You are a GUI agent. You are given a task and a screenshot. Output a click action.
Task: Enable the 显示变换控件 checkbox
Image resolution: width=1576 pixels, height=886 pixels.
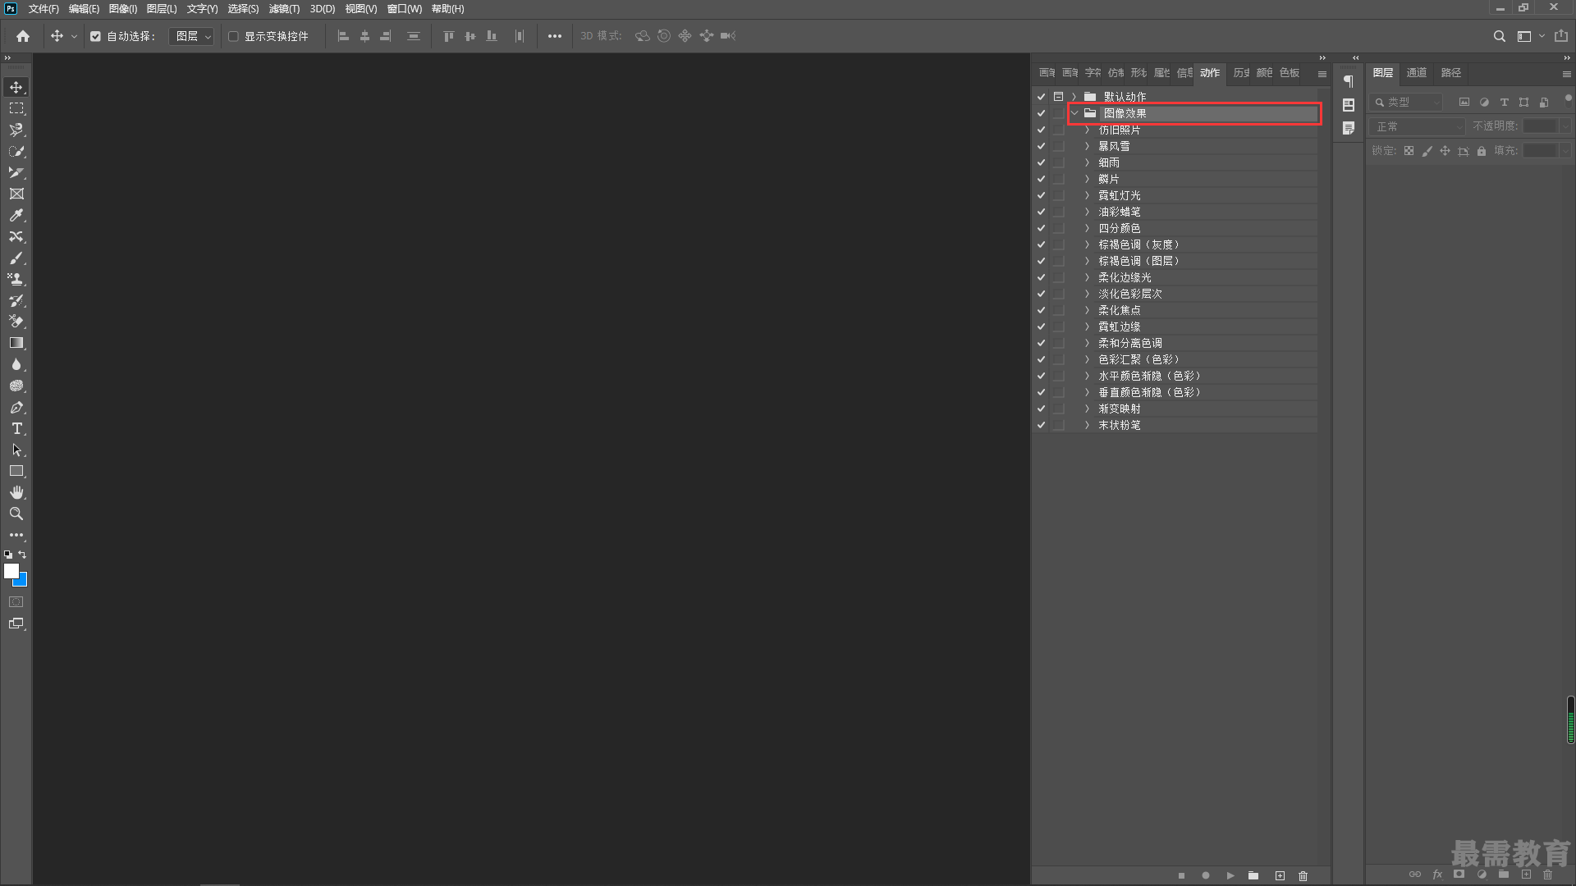[233, 36]
